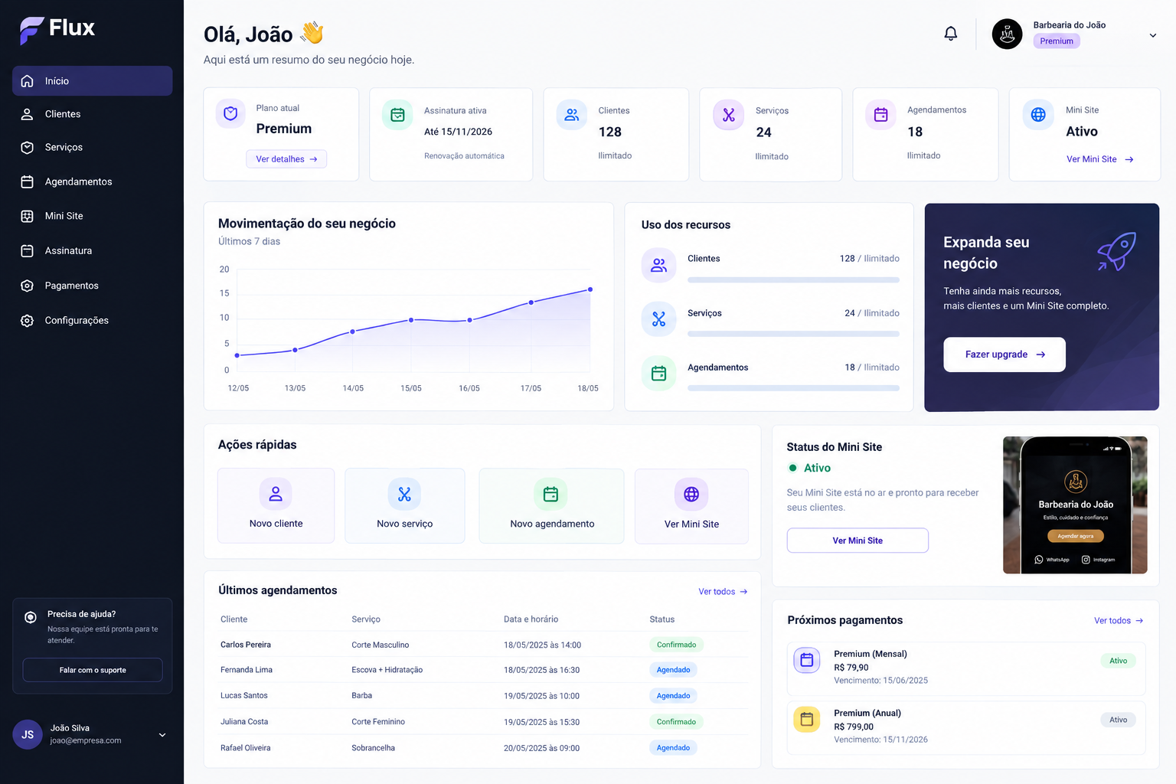Image resolution: width=1176 pixels, height=784 pixels.
Task: Open Serviços in the sidebar
Action: 92,147
